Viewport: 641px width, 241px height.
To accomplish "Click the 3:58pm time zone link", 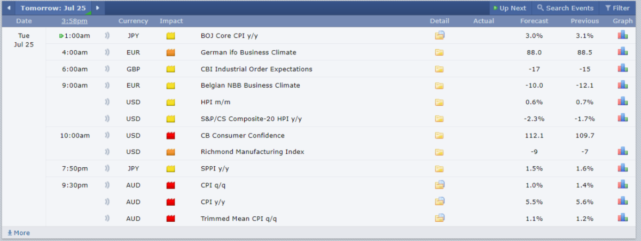I will (x=74, y=21).
